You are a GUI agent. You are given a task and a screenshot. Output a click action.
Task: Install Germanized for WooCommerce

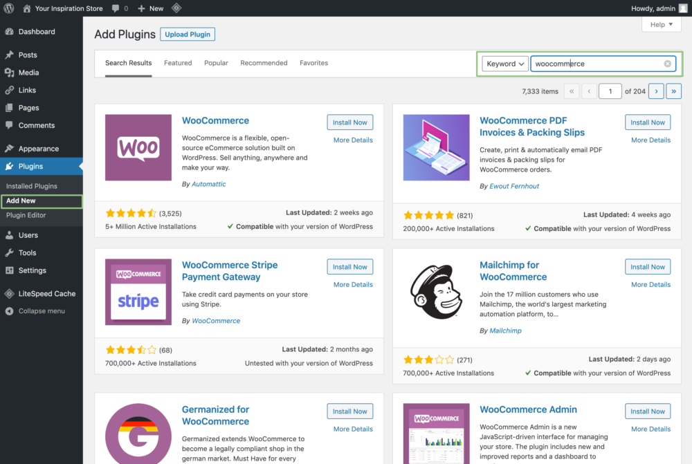350,411
